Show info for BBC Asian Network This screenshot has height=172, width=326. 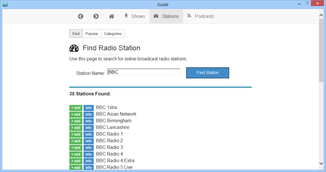tap(88, 114)
